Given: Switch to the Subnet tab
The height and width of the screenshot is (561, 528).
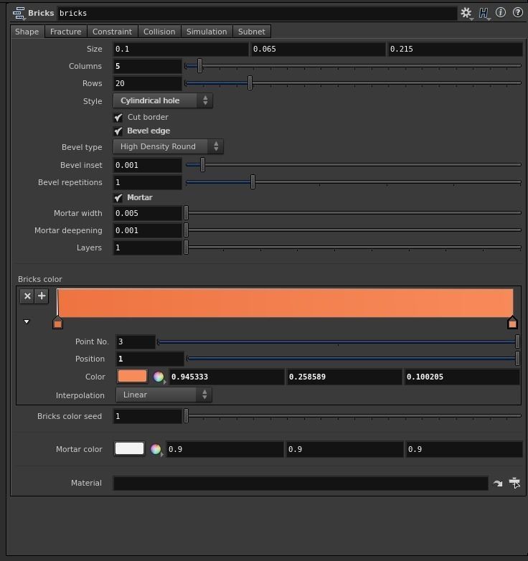Looking at the screenshot, I should [252, 32].
